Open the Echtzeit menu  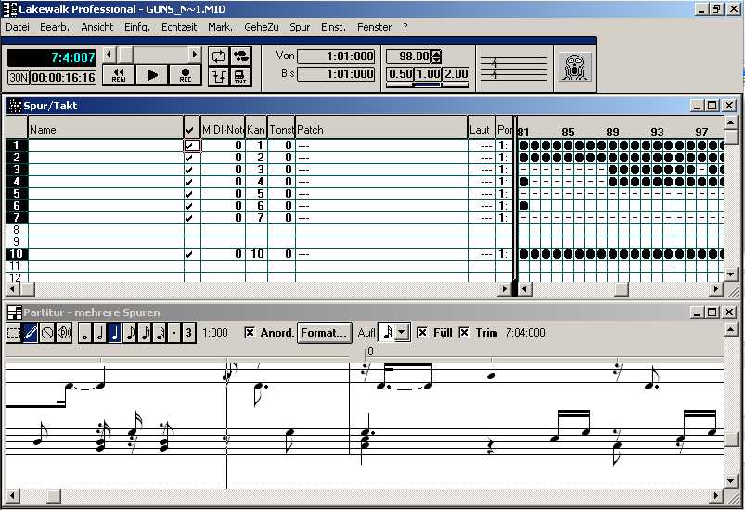pos(179,27)
